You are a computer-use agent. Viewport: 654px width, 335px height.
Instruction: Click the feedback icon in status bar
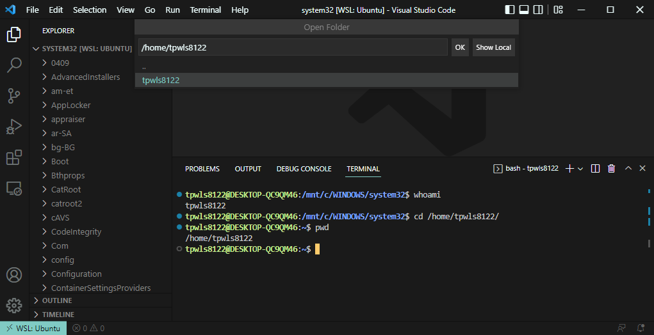(621, 328)
